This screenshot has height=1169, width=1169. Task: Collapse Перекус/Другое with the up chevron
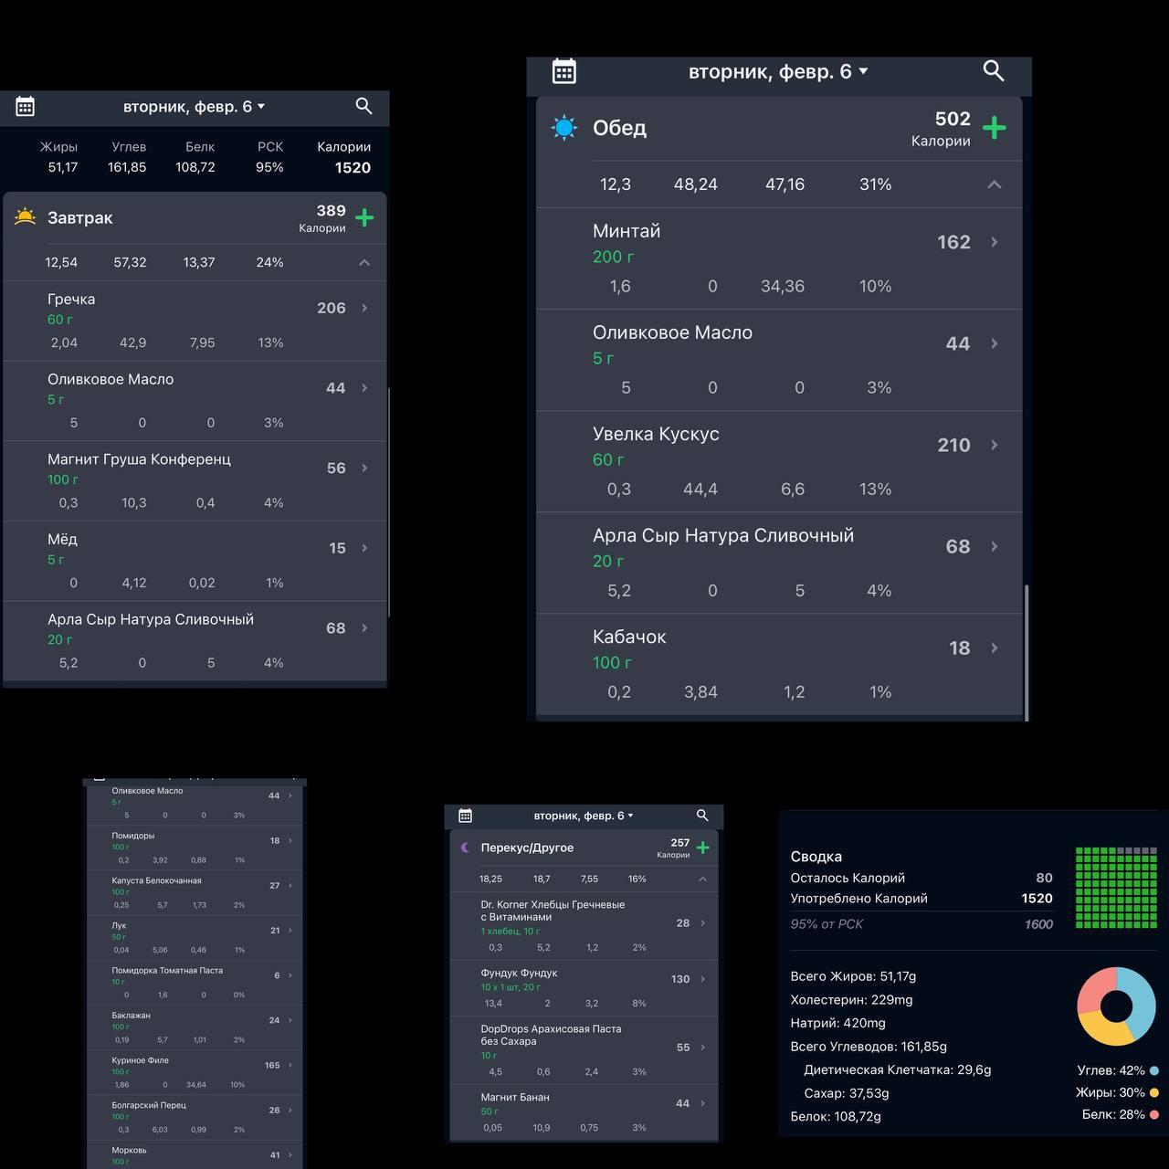pos(702,879)
